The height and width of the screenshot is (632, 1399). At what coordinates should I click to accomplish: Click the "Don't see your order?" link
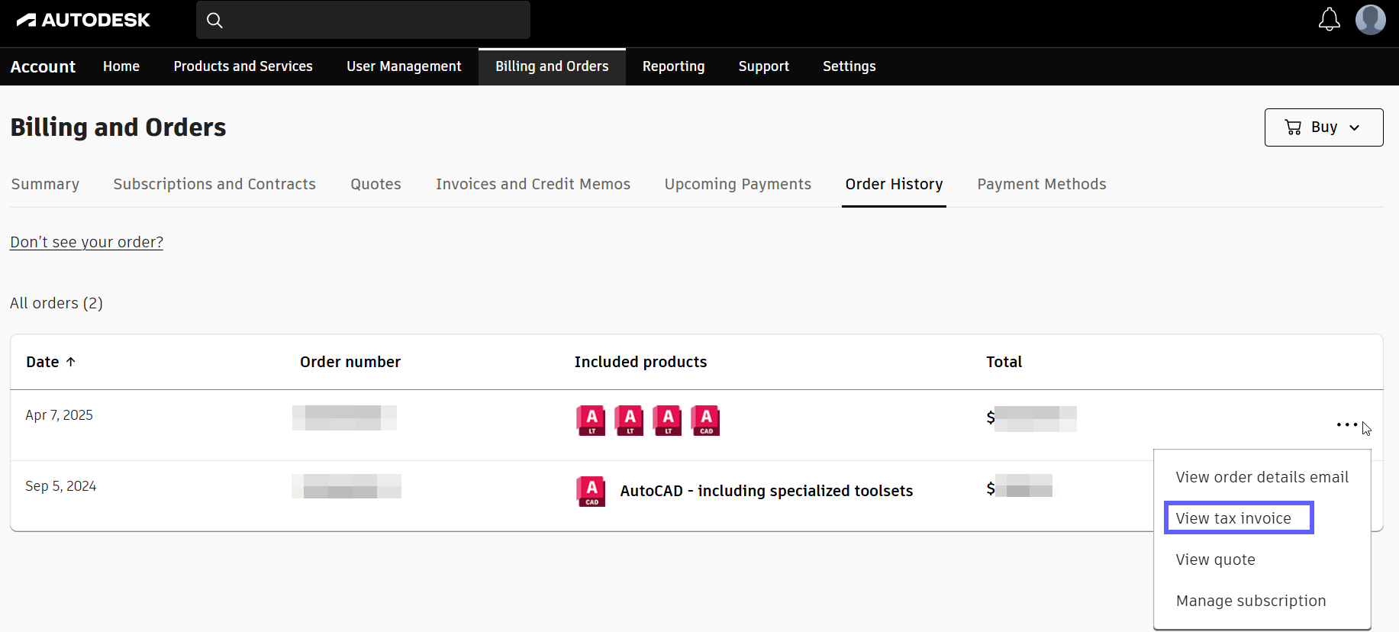(86, 242)
